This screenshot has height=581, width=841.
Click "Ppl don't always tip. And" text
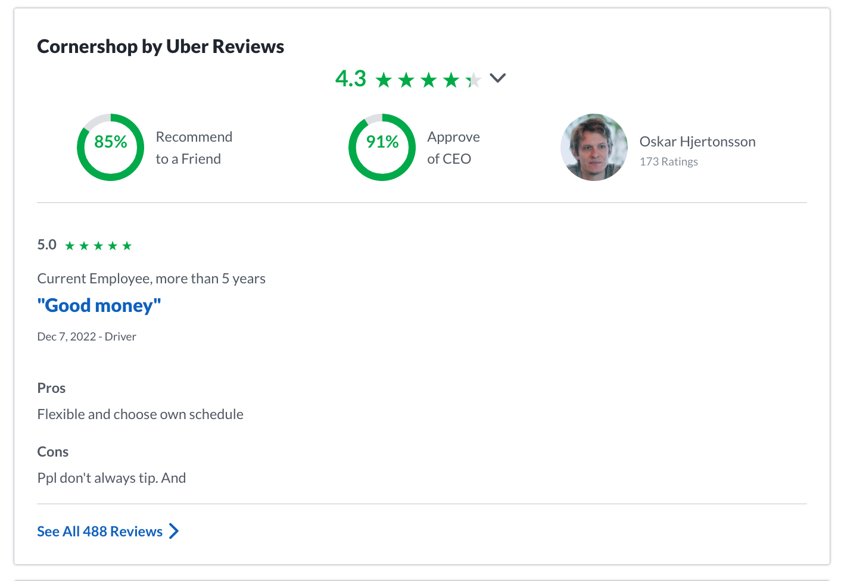coord(111,478)
